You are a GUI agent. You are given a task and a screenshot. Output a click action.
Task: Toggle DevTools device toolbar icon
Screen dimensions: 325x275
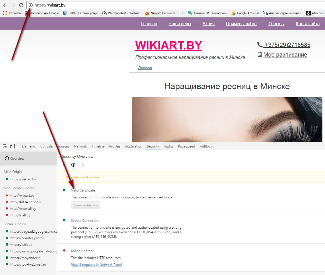[x=12, y=146]
